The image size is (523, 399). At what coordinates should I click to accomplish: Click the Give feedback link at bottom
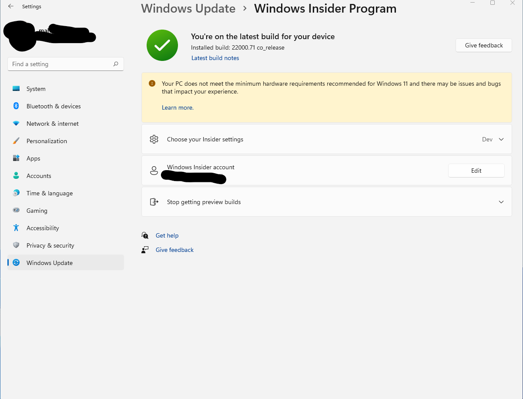(x=174, y=250)
